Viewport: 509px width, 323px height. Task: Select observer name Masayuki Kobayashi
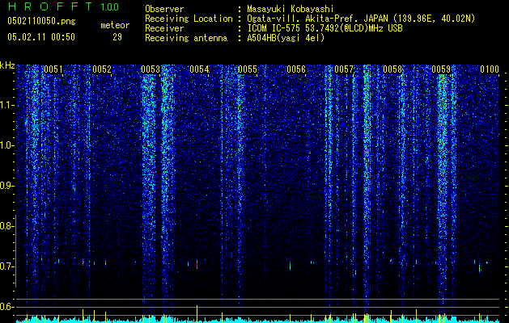pyautogui.click(x=291, y=10)
